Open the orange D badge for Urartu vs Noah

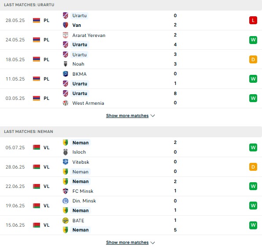click(253, 59)
